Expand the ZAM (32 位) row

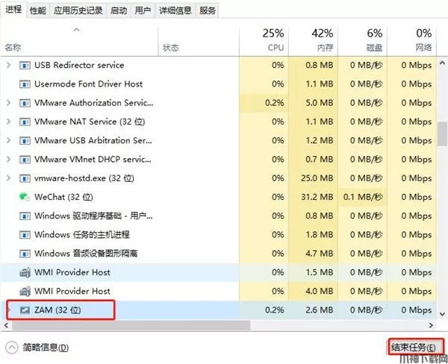pyautogui.click(x=8, y=310)
